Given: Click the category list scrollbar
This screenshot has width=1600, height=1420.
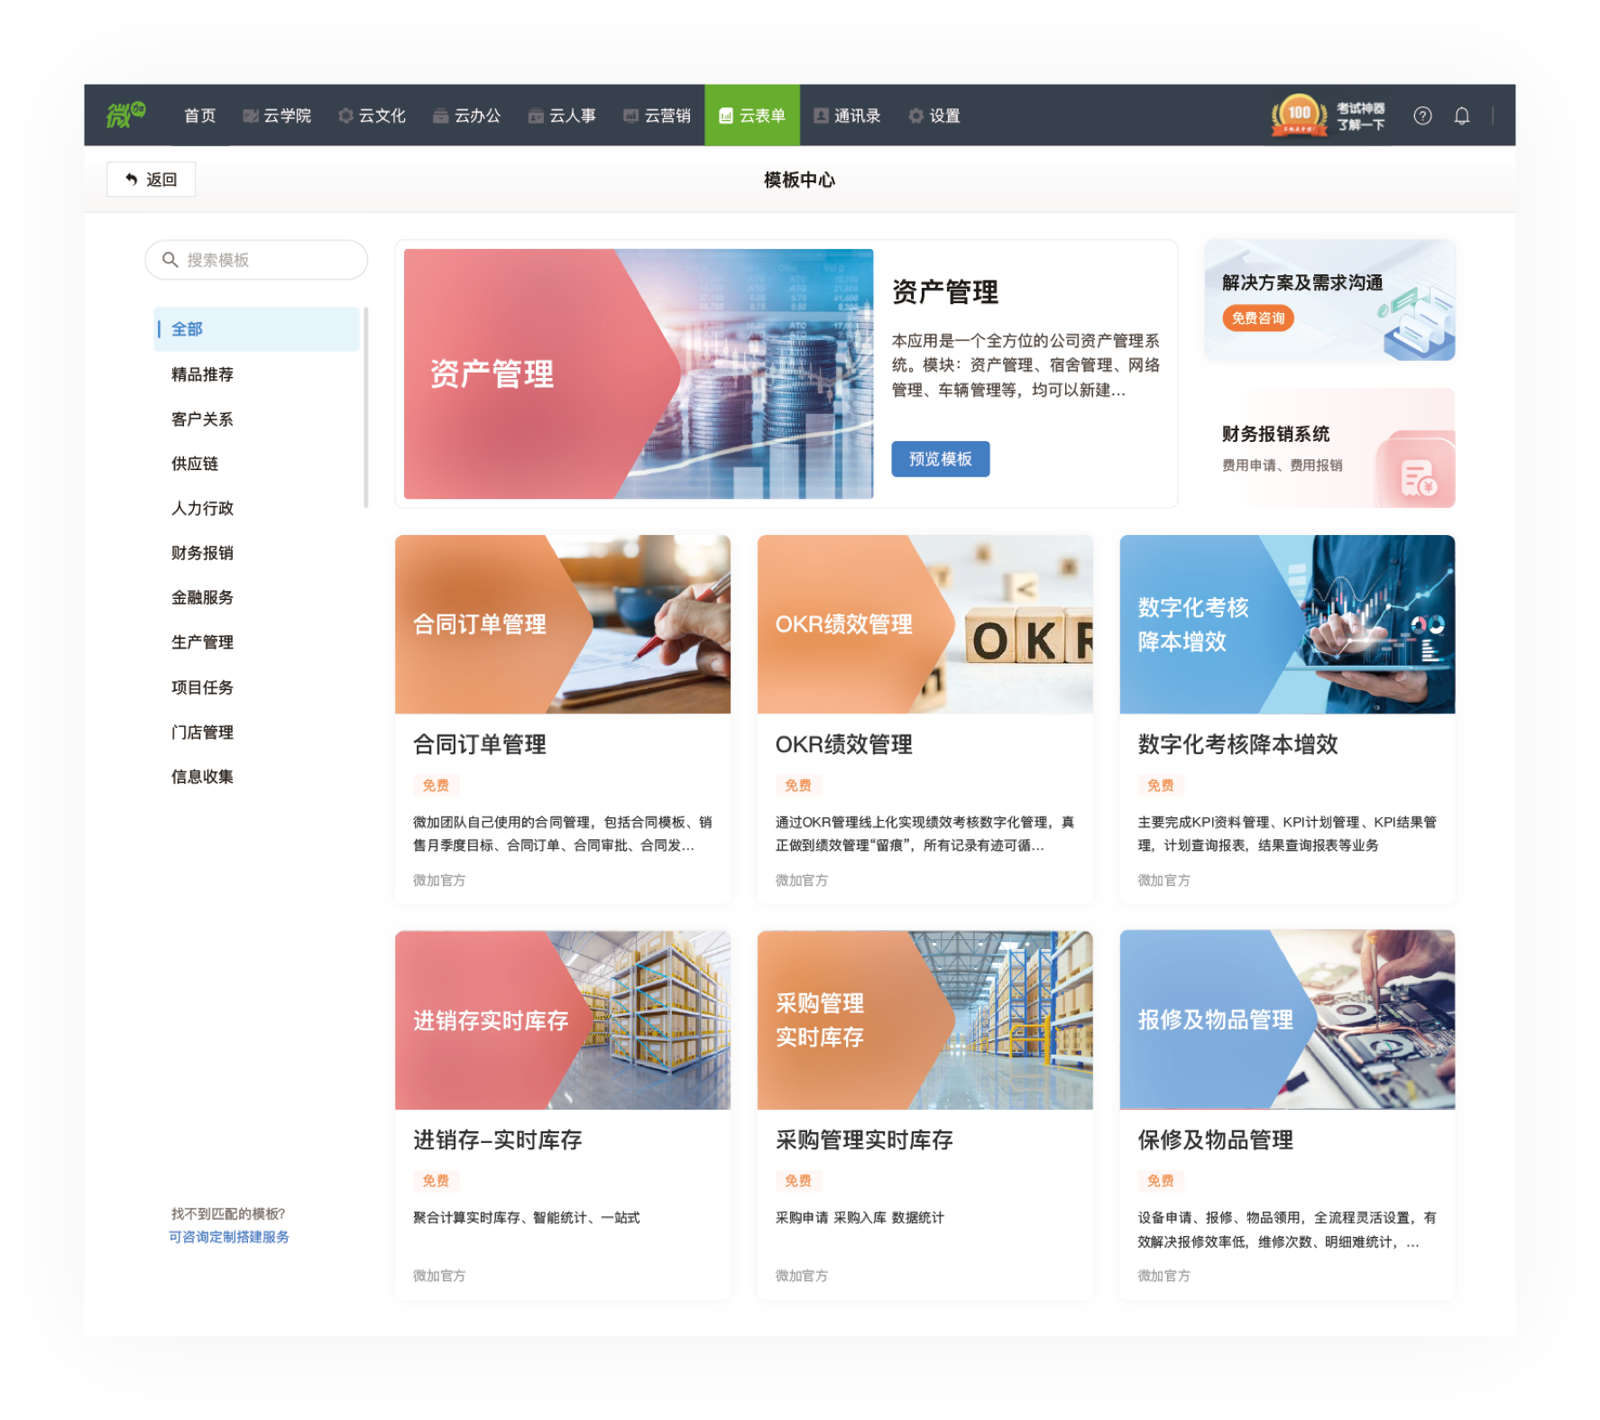Looking at the screenshot, I should point(365,408).
